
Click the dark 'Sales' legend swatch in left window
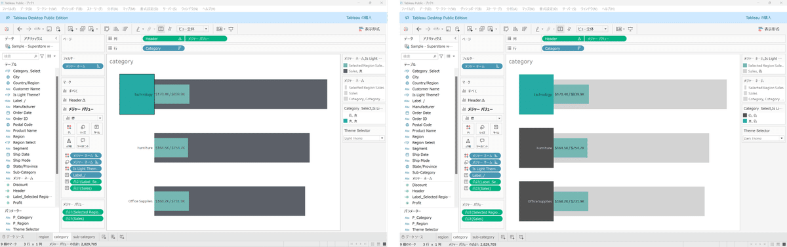(346, 71)
